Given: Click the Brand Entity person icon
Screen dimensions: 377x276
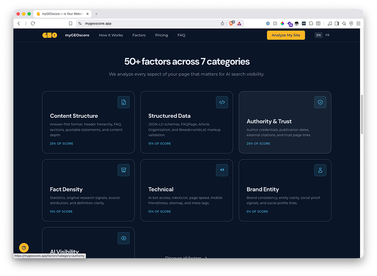Looking at the screenshot, I should 320,170.
